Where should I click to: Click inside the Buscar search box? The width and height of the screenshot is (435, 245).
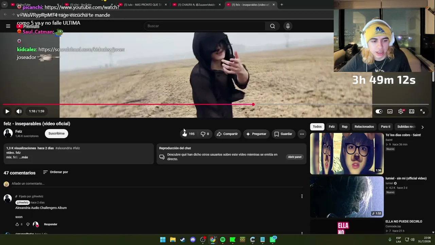205,26
